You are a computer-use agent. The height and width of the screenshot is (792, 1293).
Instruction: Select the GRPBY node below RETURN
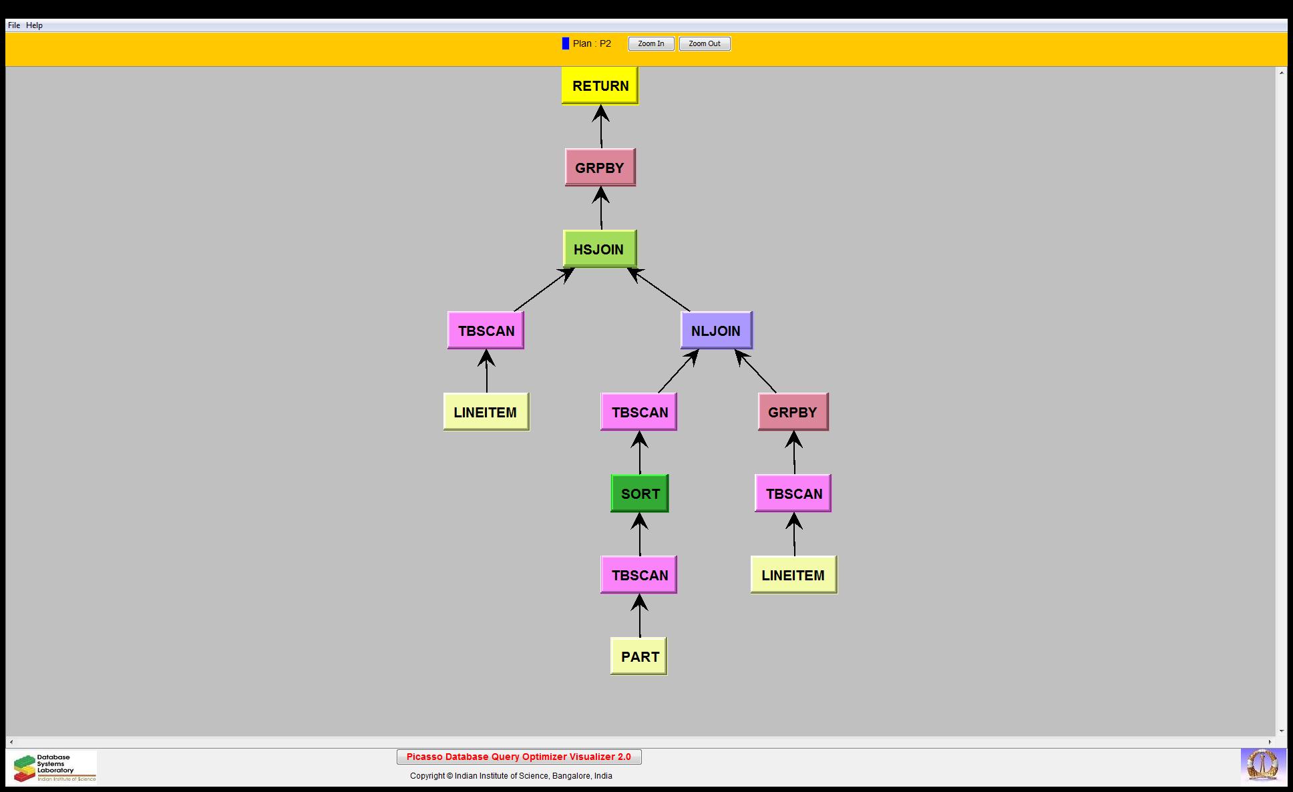tap(600, 168)
